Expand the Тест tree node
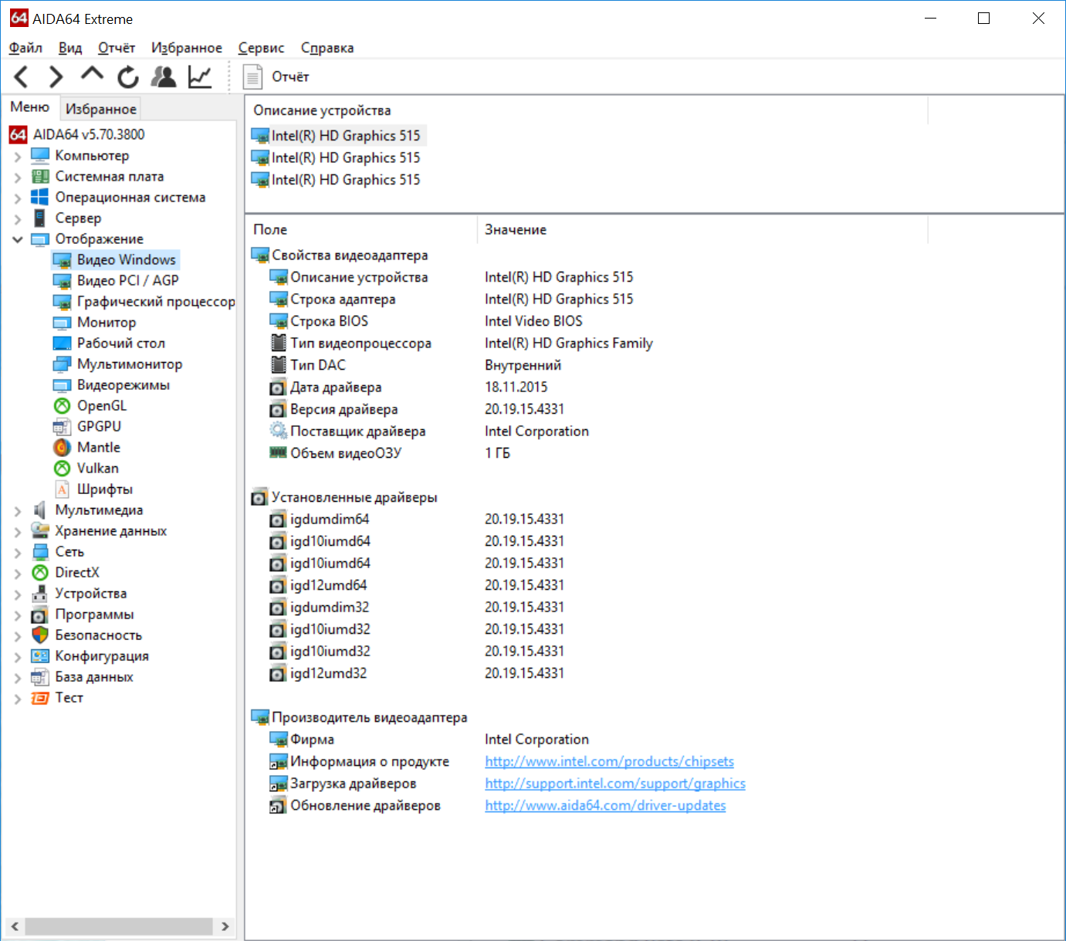This screenshot has width=1066, height=941. pyautogui.click(x=18, y=699)
